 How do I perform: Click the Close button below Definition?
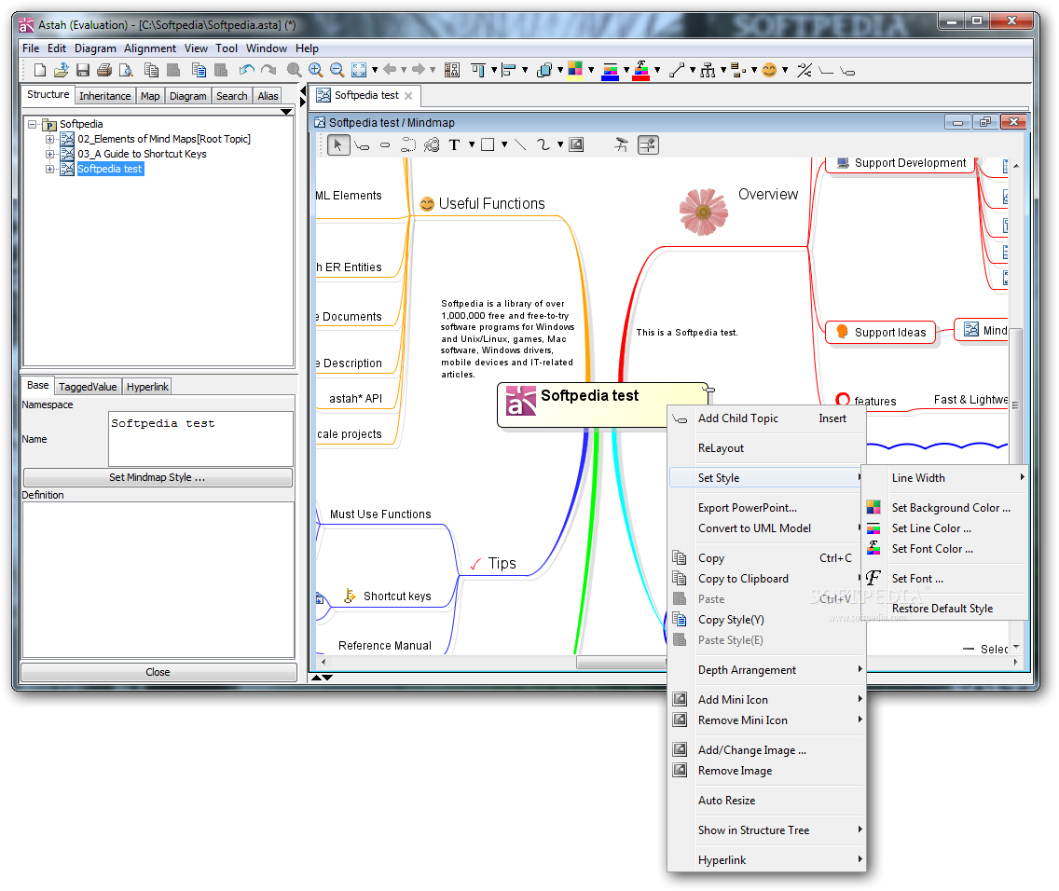[x=158, y=672]
